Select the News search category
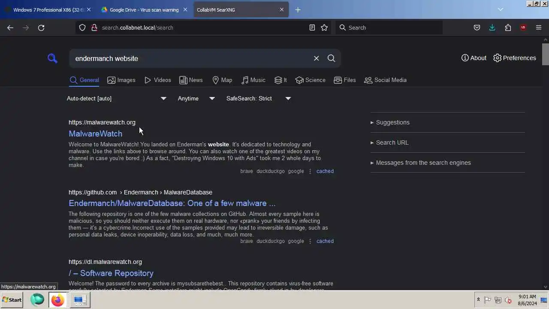This screenshot has height=309, width=549. 191,80
